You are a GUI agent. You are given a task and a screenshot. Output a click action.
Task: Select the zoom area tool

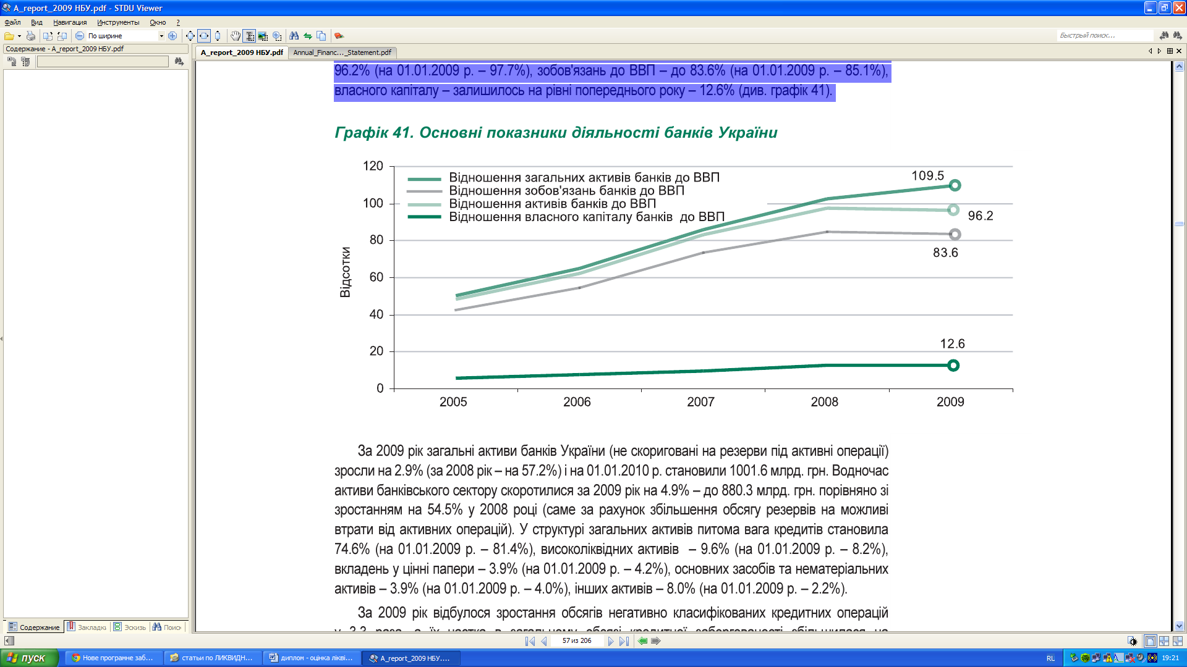277,36
